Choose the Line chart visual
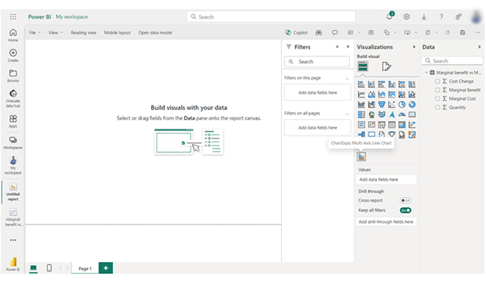 (x=361, y=94)
